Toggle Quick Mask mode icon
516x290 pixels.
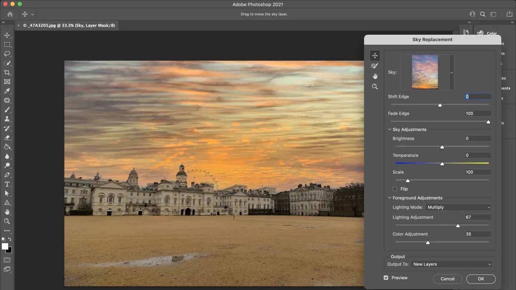point(7,260)
